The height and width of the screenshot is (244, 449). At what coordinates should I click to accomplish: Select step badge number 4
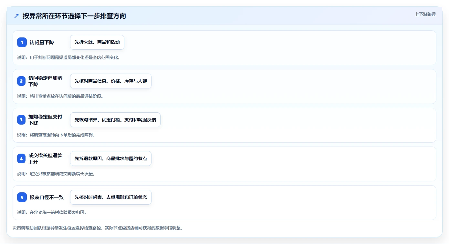(22, 158)
